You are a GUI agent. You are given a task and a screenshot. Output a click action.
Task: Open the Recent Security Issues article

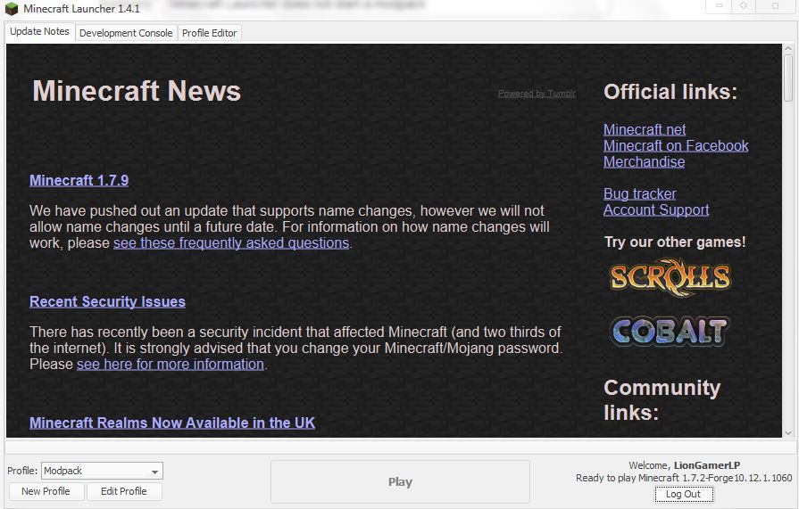(107, 301)
